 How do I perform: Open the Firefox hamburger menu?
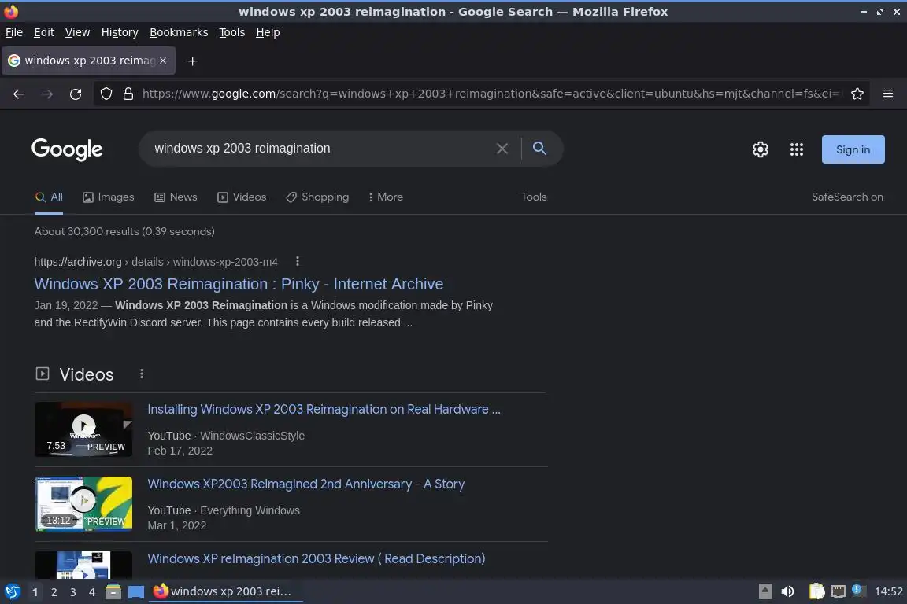(888, 94)
